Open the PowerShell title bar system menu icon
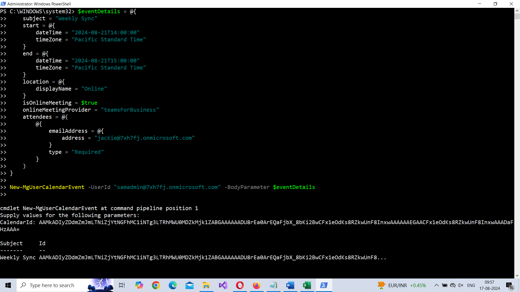 coord(3,4)
